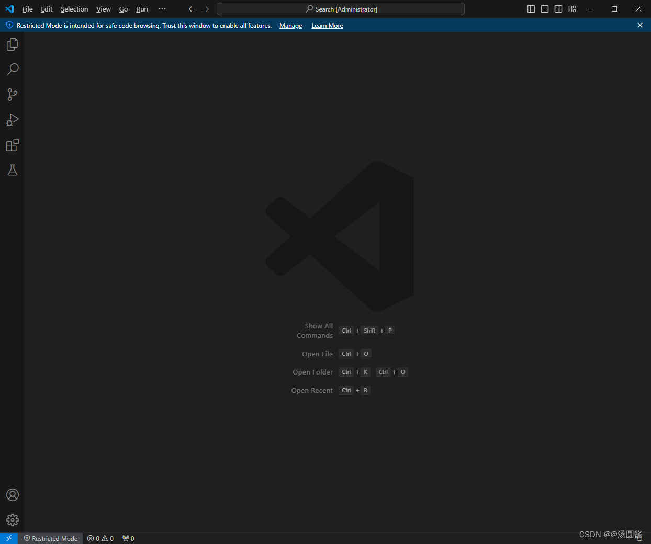Toggle the bottom panel layout icon

pyautogui.click(x=545, y=9)
